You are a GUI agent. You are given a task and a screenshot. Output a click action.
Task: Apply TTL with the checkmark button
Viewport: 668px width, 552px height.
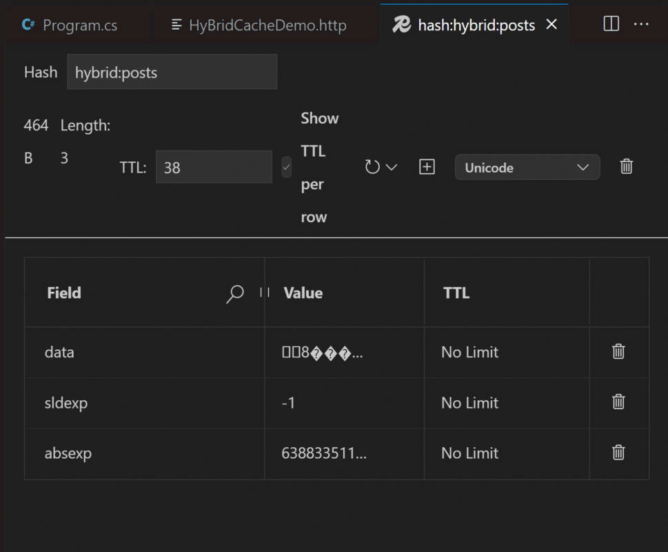click(x=286, y=167)
